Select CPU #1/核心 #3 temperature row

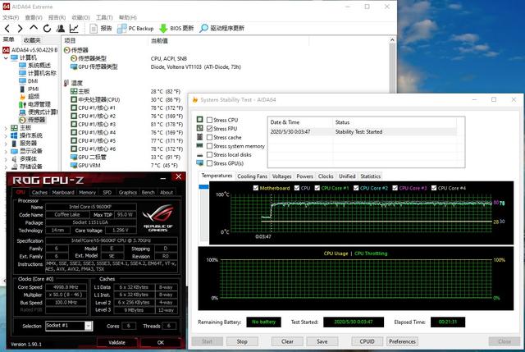(127, 124)
